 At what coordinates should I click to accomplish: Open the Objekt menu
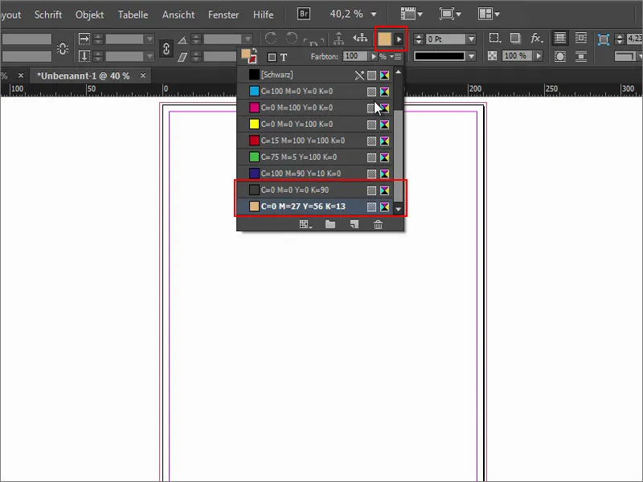(x=89, y=14)
